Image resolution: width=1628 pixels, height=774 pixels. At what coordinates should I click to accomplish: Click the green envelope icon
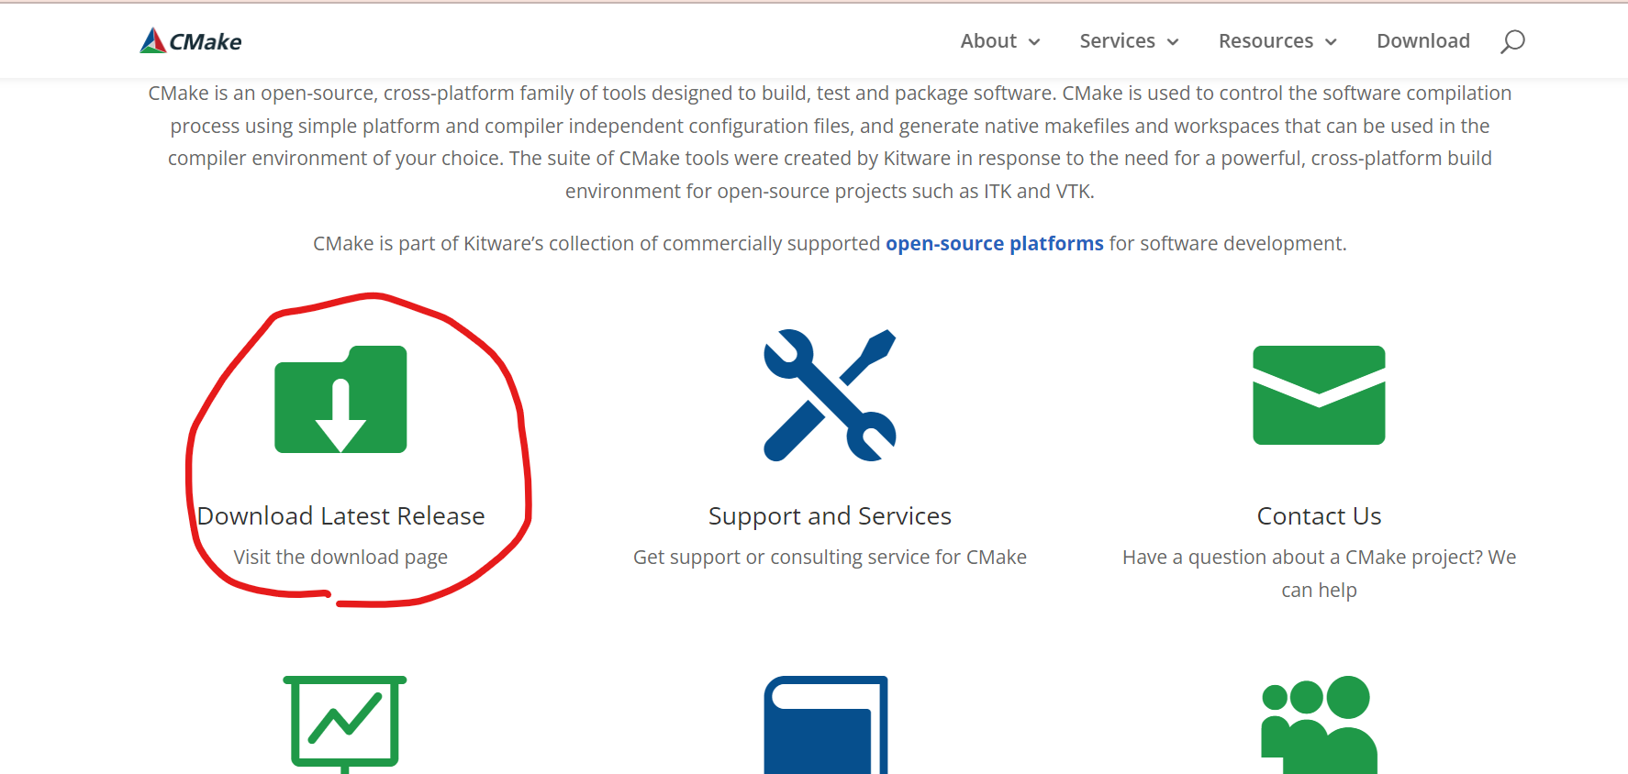coord(1319,395)
